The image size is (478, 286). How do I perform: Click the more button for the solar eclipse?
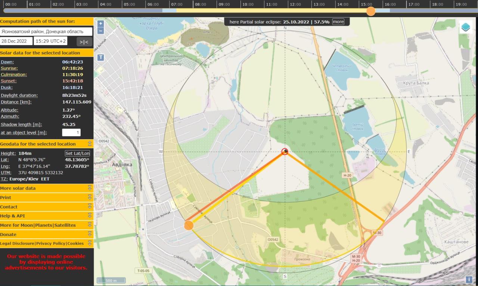[x=338, y=22]
